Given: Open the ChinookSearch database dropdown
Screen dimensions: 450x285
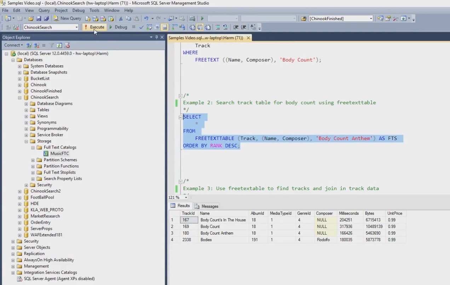Looking at the screenshot, I should [76, 27].
